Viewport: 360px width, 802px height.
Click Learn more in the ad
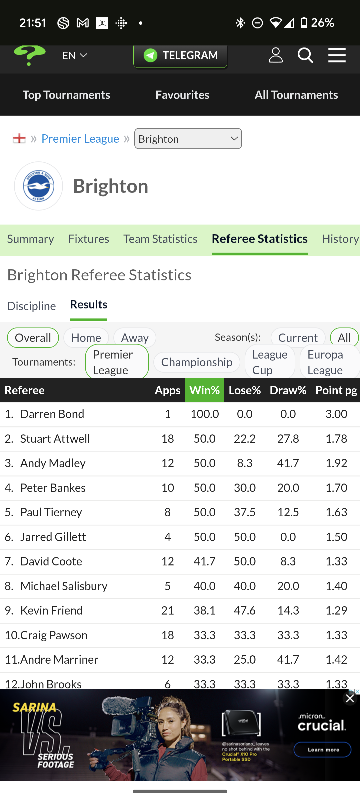pyautogui.click(x=322, y=750)
